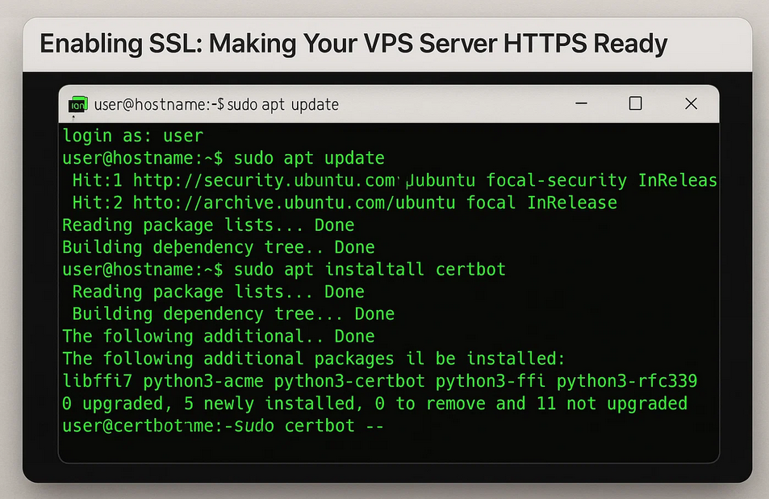Click the terminal window title text
The height and width of the screenshot is (499, 769).
click(x=216, y=105)
